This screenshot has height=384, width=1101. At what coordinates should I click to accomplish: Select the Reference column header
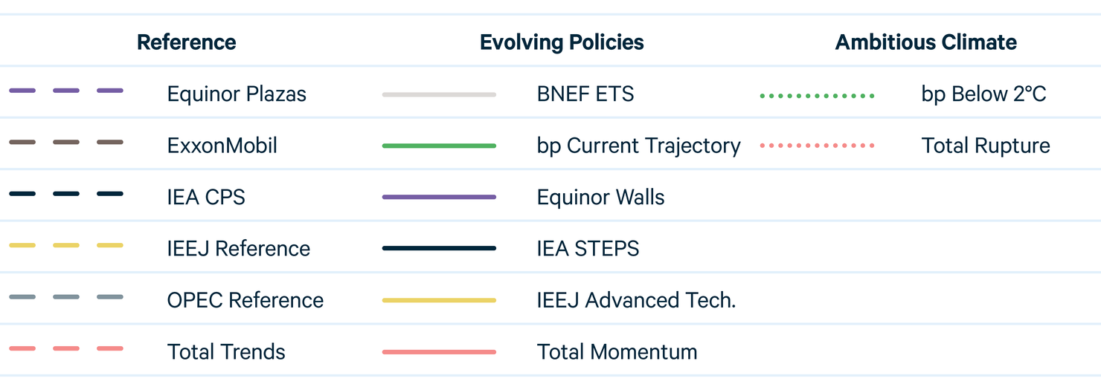[x=187, y=42]
